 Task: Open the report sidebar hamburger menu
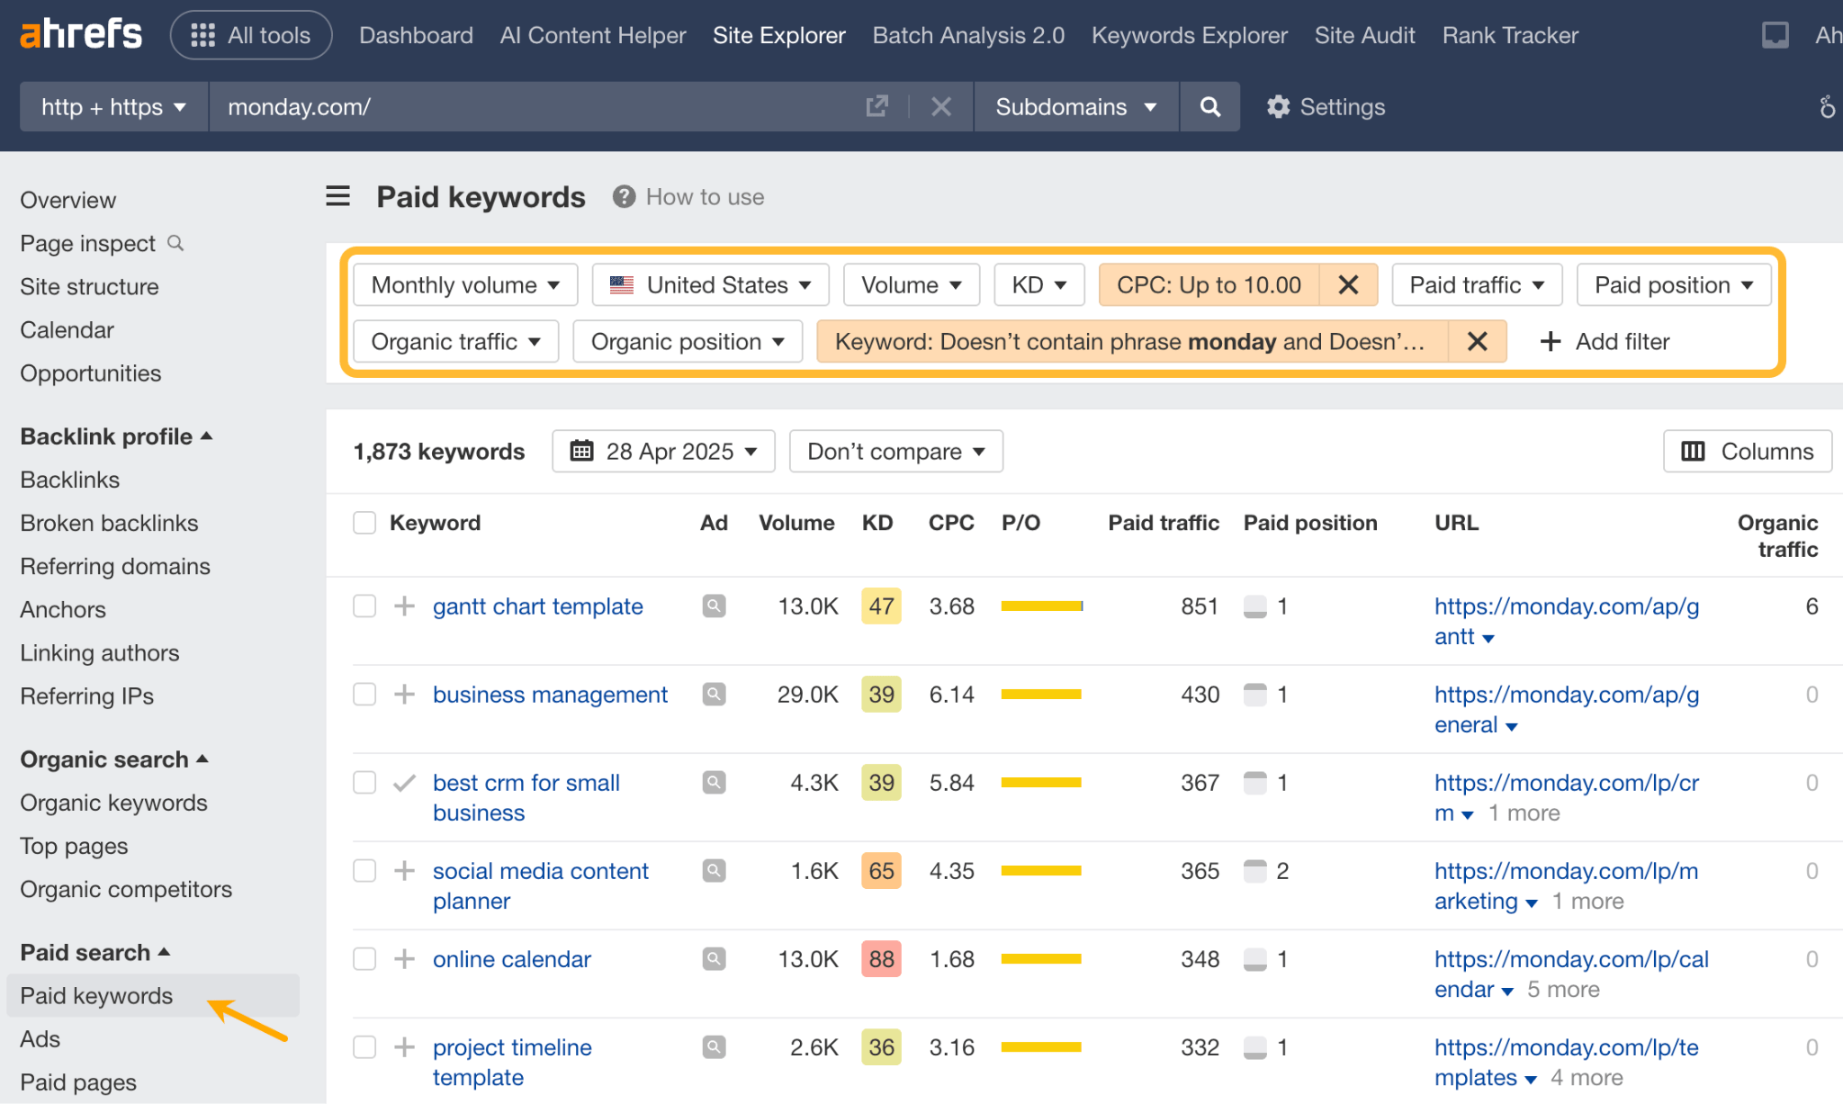(337, 196)
